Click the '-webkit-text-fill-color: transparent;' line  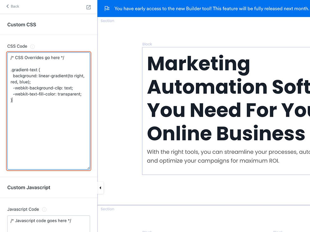(x=47, y=94)
